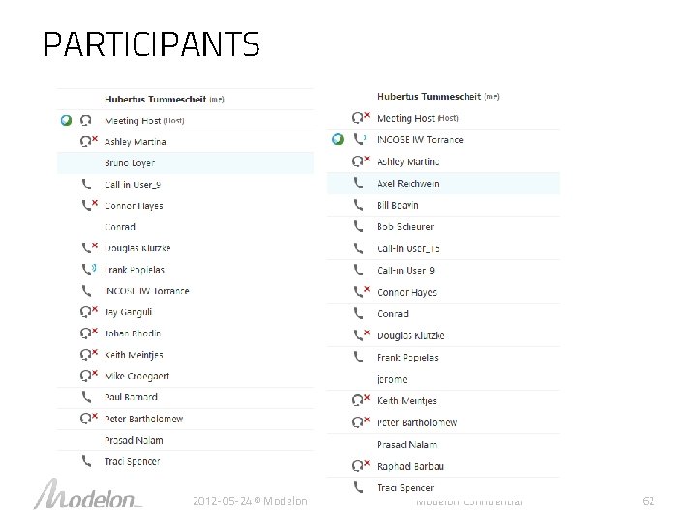Screen dimensions: 697x522
Task: Click the phone icon next to Bill Beavin
Action: [x=359, y=205]
